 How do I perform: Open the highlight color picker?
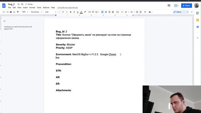click(x=85, y=12)
